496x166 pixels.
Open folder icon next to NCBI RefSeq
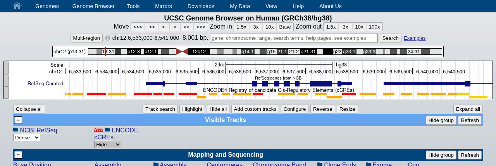(x=16, y=130)
